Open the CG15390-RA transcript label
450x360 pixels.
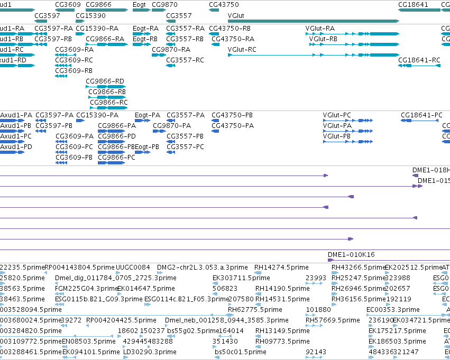[x=97, y=29]
